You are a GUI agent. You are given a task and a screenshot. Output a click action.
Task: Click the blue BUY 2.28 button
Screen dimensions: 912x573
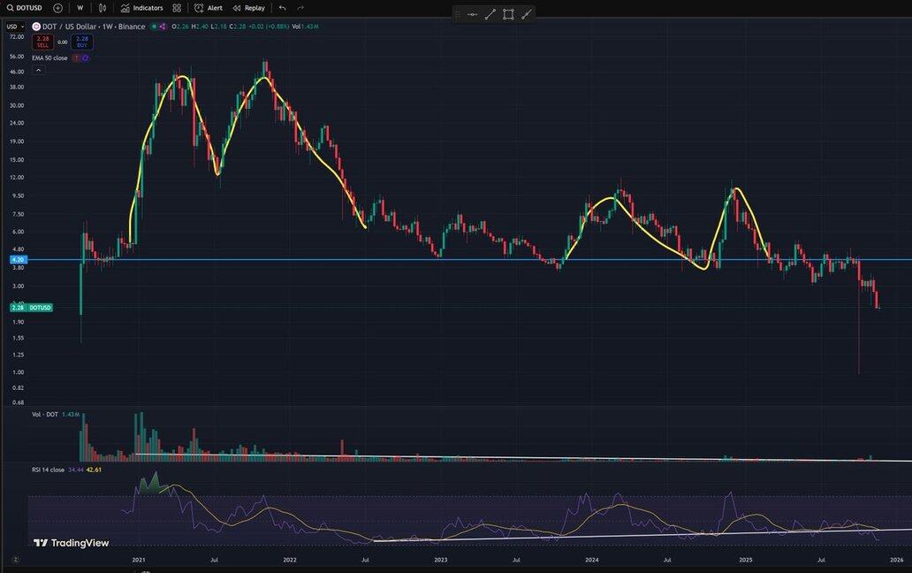pos(81,41)
